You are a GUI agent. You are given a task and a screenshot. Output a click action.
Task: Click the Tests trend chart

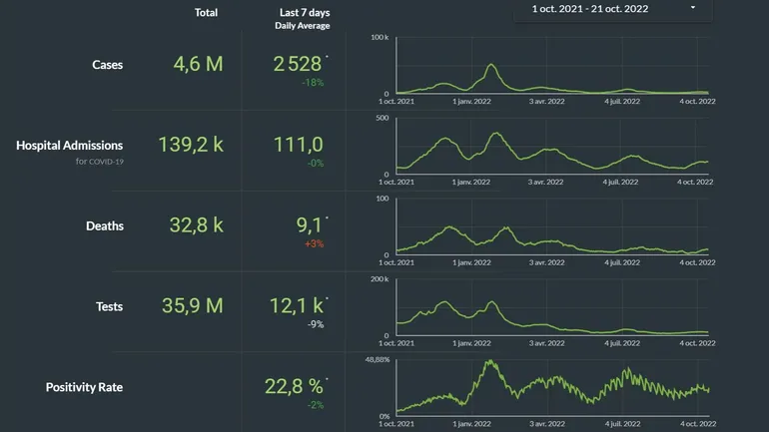(x=554, y=308)
